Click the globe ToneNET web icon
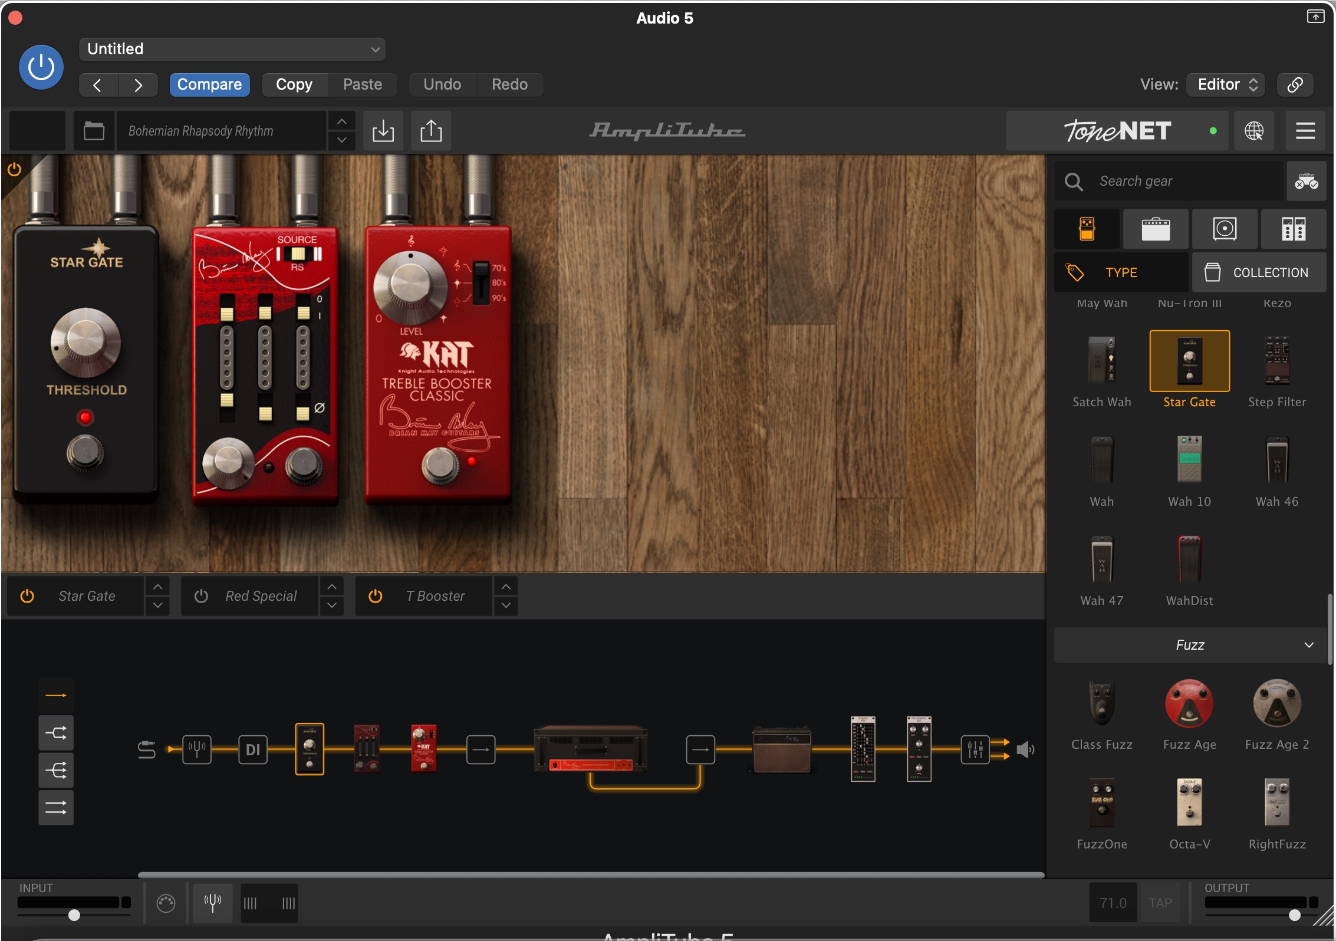This screenshot has height=941, width=1336. 1254,131
